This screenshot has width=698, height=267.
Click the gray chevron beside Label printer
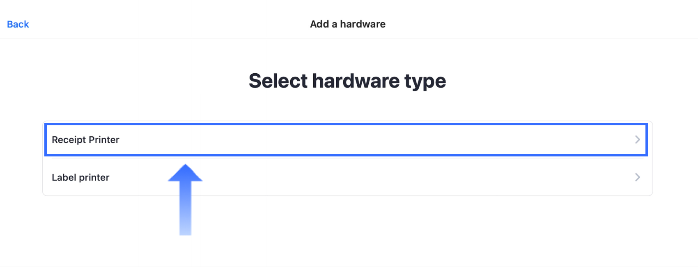(x=637, y=177)
